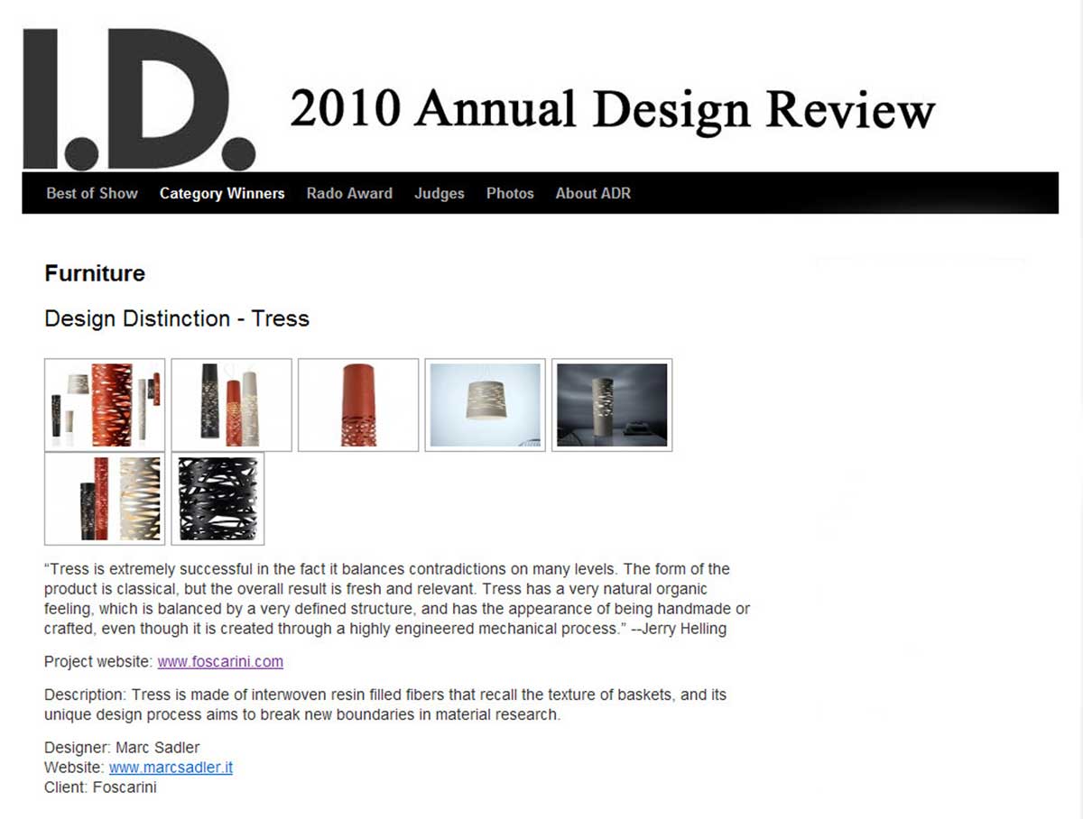Click the Client: Foscarini line
The width and height of the screenshot is (1083, 819).
coord(100,787)
